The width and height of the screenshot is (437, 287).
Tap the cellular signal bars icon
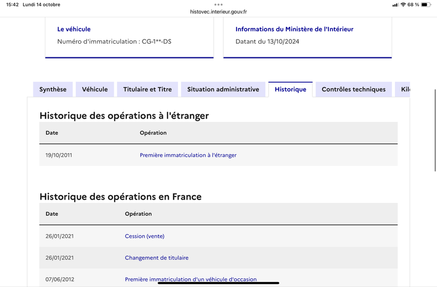pos(395,5)
